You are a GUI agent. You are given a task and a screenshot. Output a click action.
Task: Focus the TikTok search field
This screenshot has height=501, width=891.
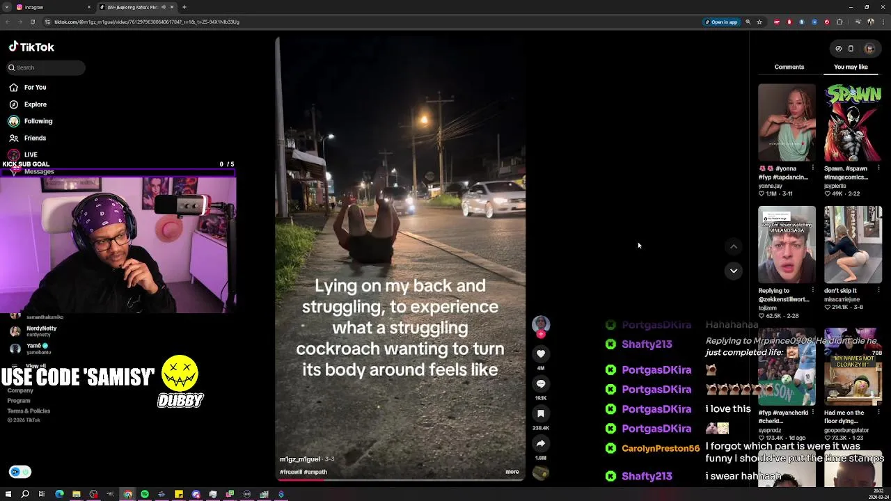pos(45,67)
